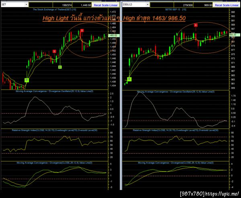Click the S sell marker on S50U13 chart
Image resolution: width=241 pixels, height=198 pixels.
pyautogui.click(x=196, y=25)
